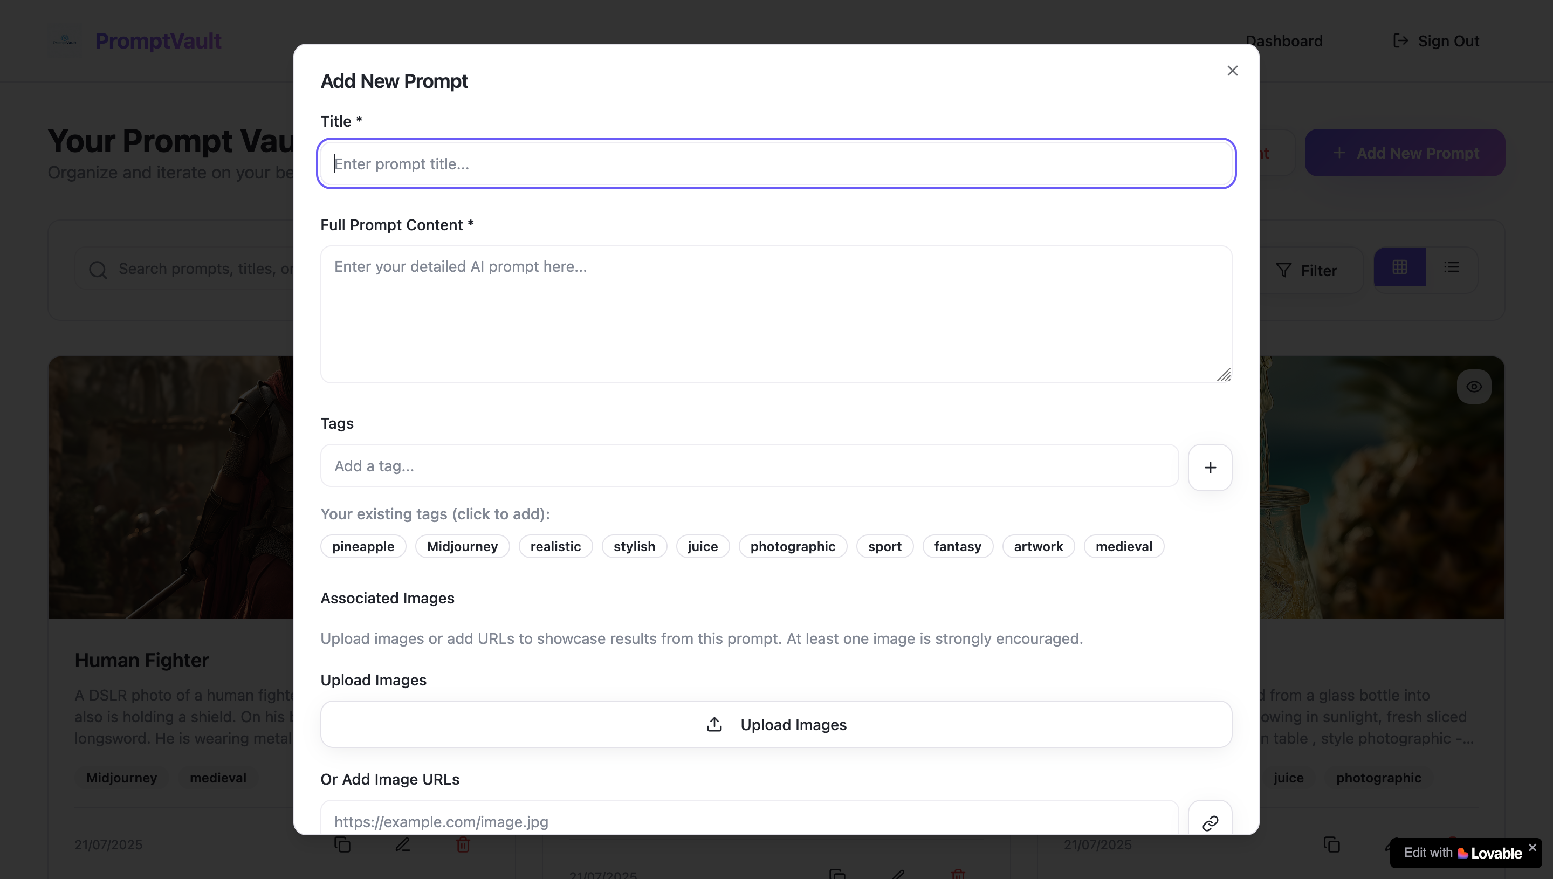Viewport: 1553px width, 879px height.
Task: Click the search magnifier icon in the search bar
Action: pyautogui.click(x=98, y=269)
